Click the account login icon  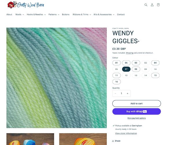152,5
